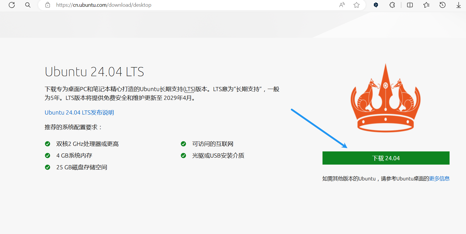Toggle split screen view icon
Viewport: 466px width, 234px height.
click(410, 5)
